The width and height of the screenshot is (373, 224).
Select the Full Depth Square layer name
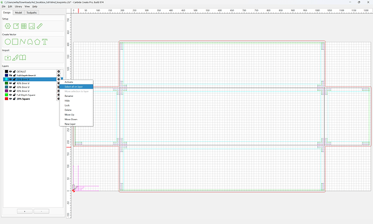(26, 95)
